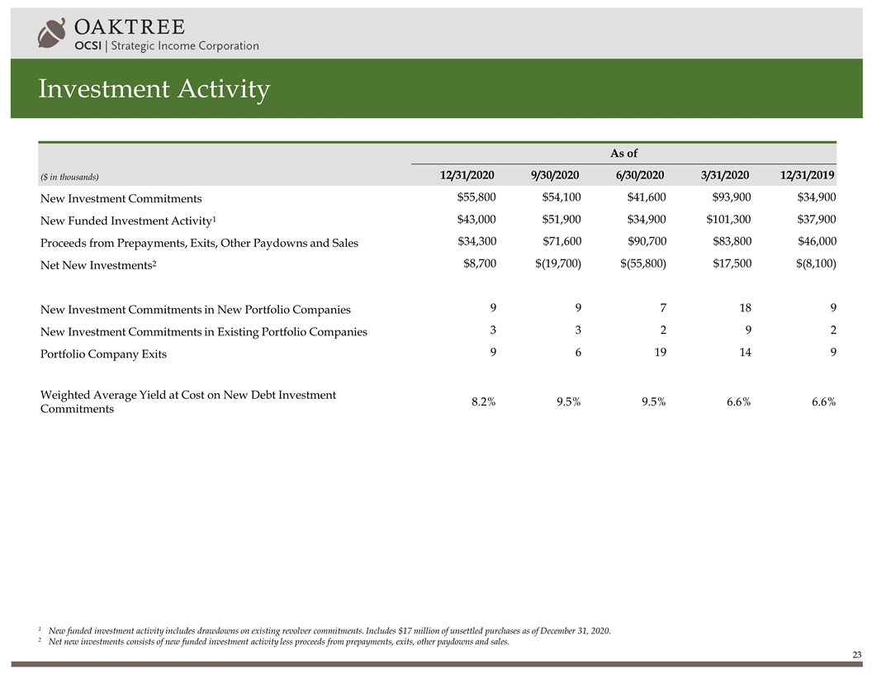Select the 3/31/2020 column header
The image size is (872, 674).
(x=723, y=175)
